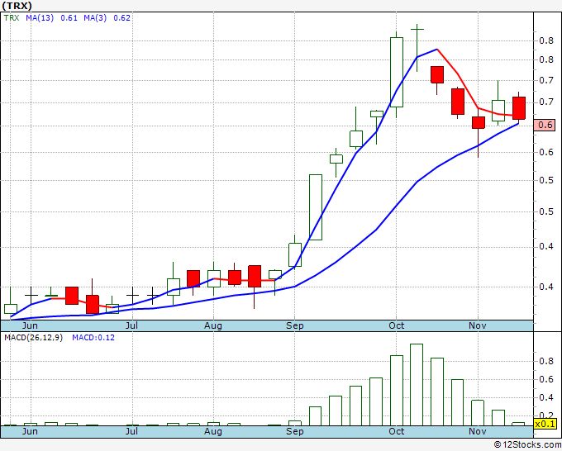Select the 0.61 moving average value
The height and width of the screenshot is (451, 562).
tap(69, 18)
